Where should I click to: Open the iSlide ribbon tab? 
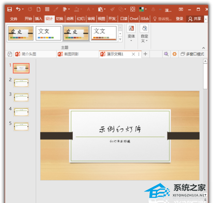[x=145, y=19]
